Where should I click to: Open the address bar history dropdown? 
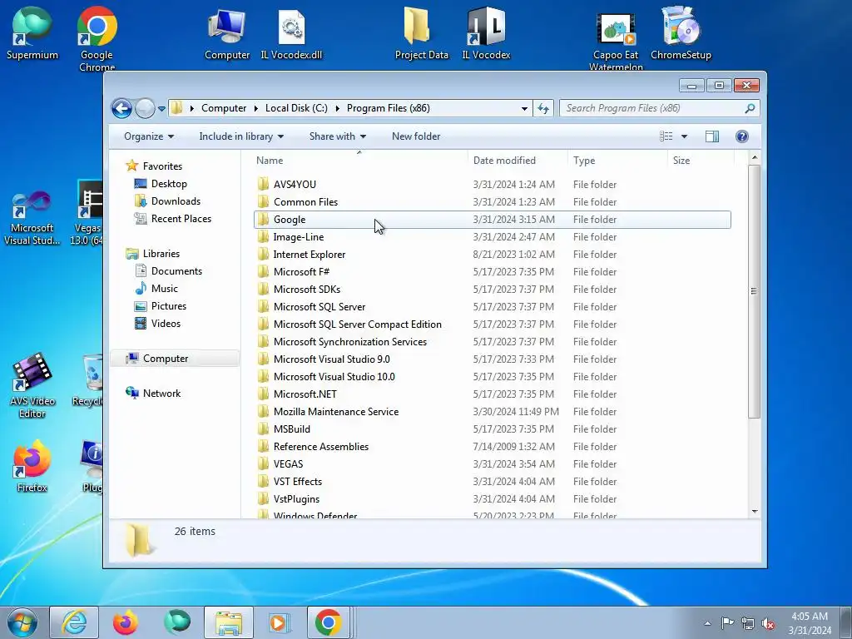click(x=524, y=108)
